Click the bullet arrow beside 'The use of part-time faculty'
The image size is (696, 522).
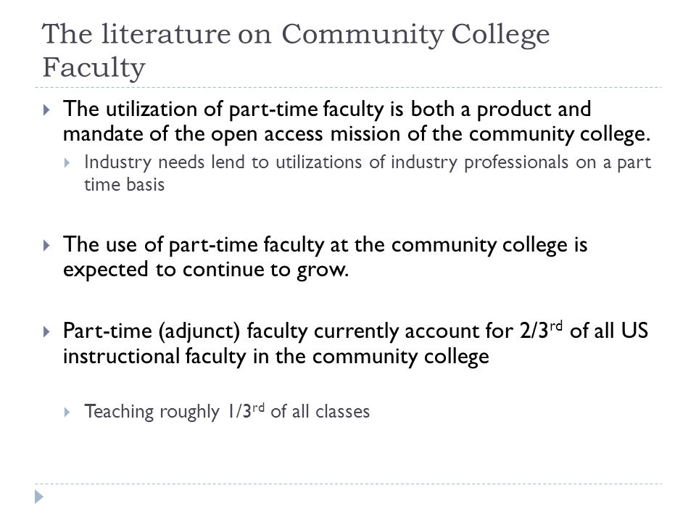[46, 245]
